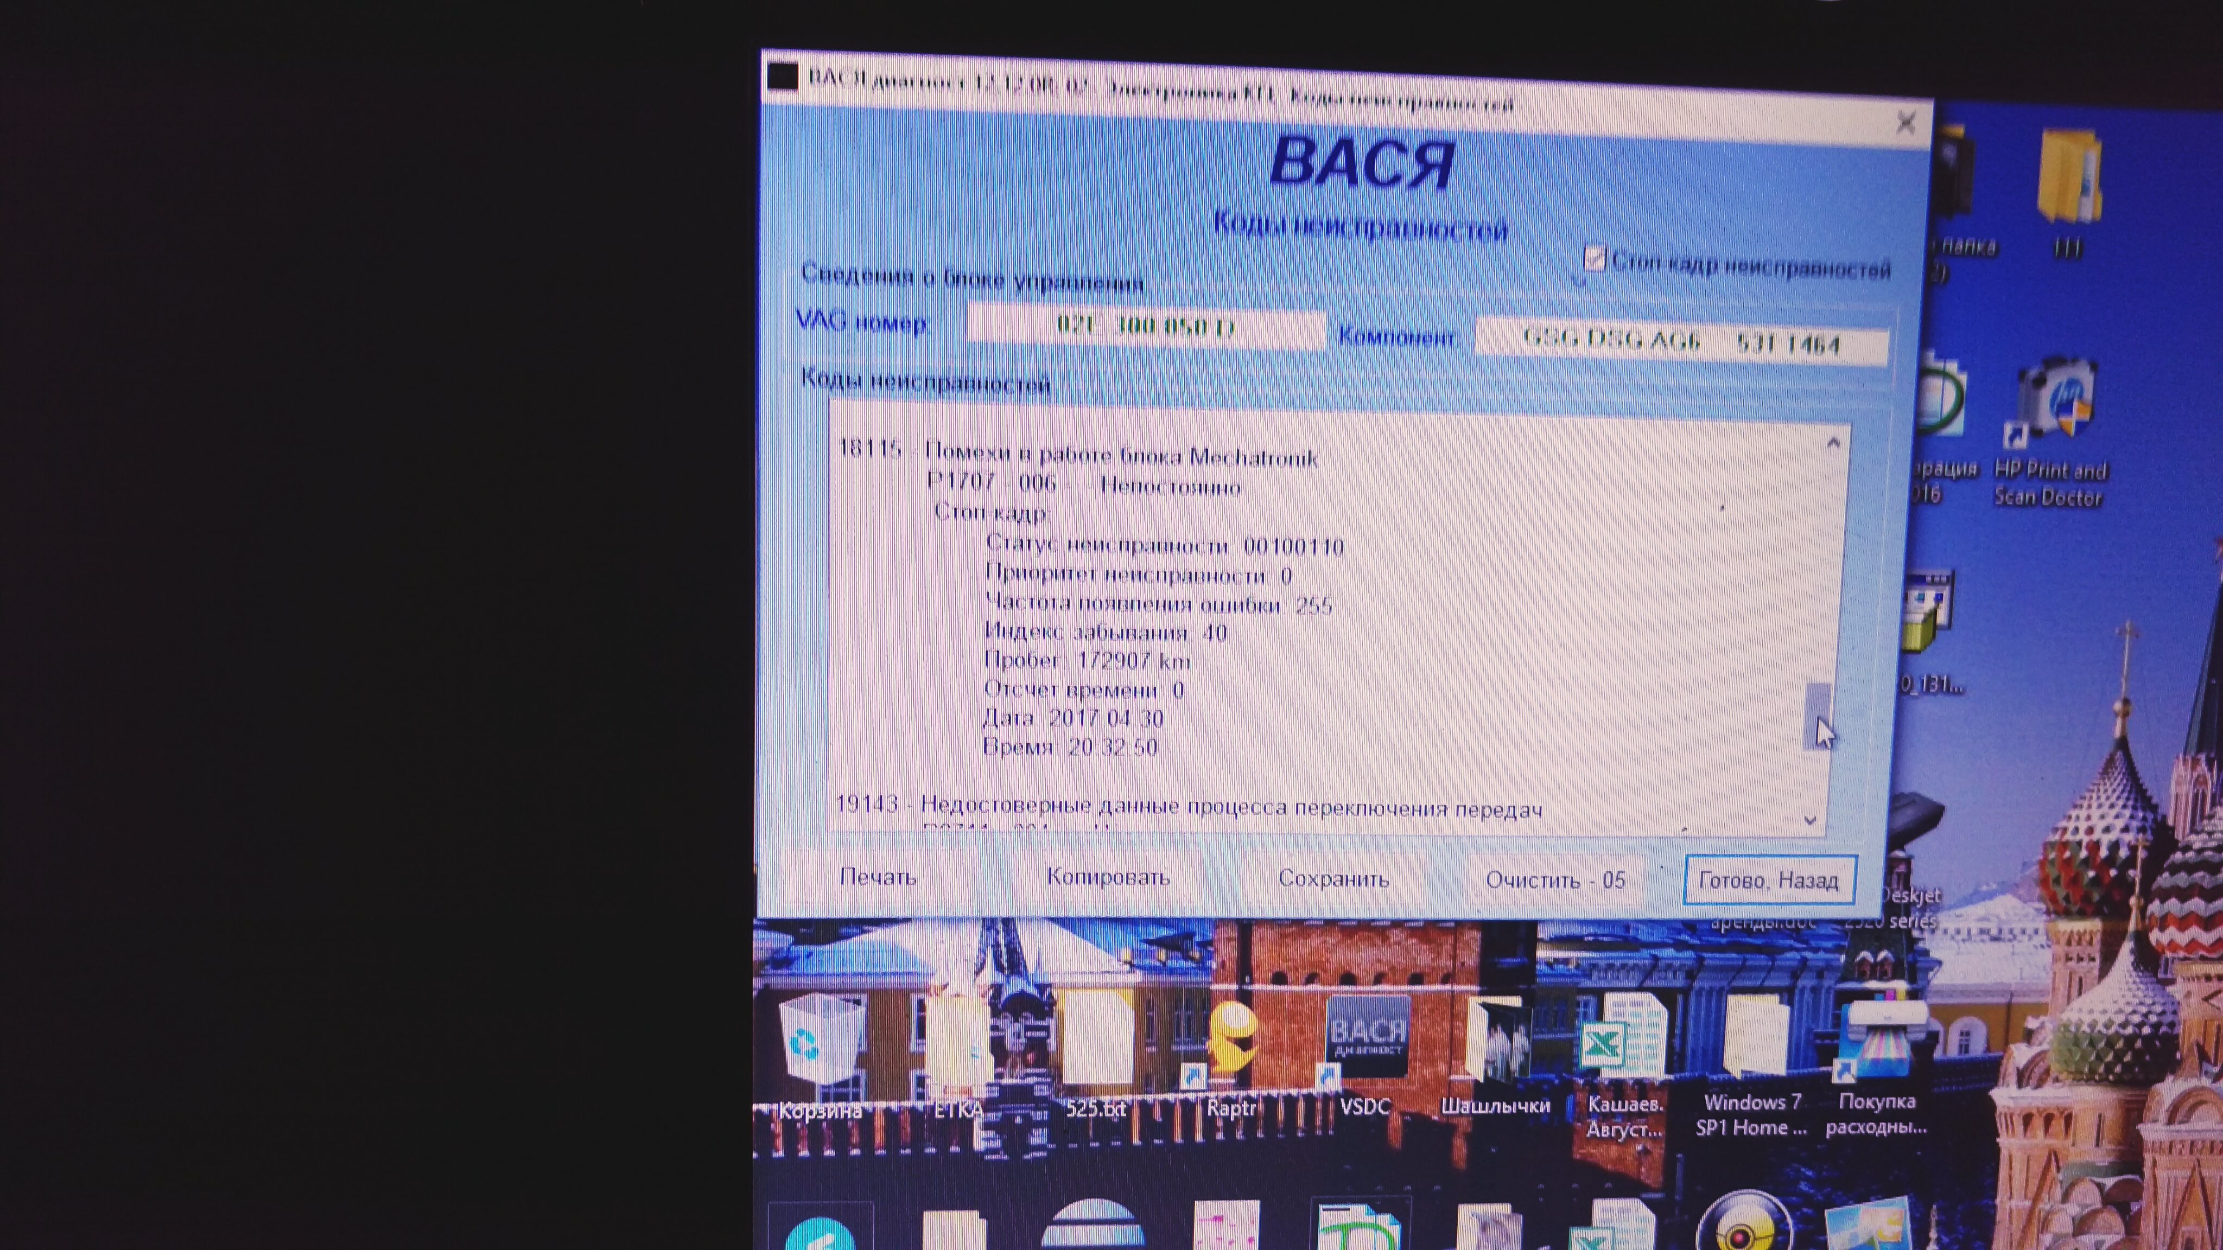Image resolution: width=2223 pixels, height=1250 pixels.
Task: Click Сохранить to save codes
Action: [1333, 879]
